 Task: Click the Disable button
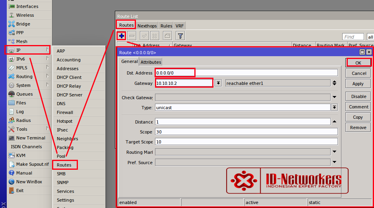point(358,96)
